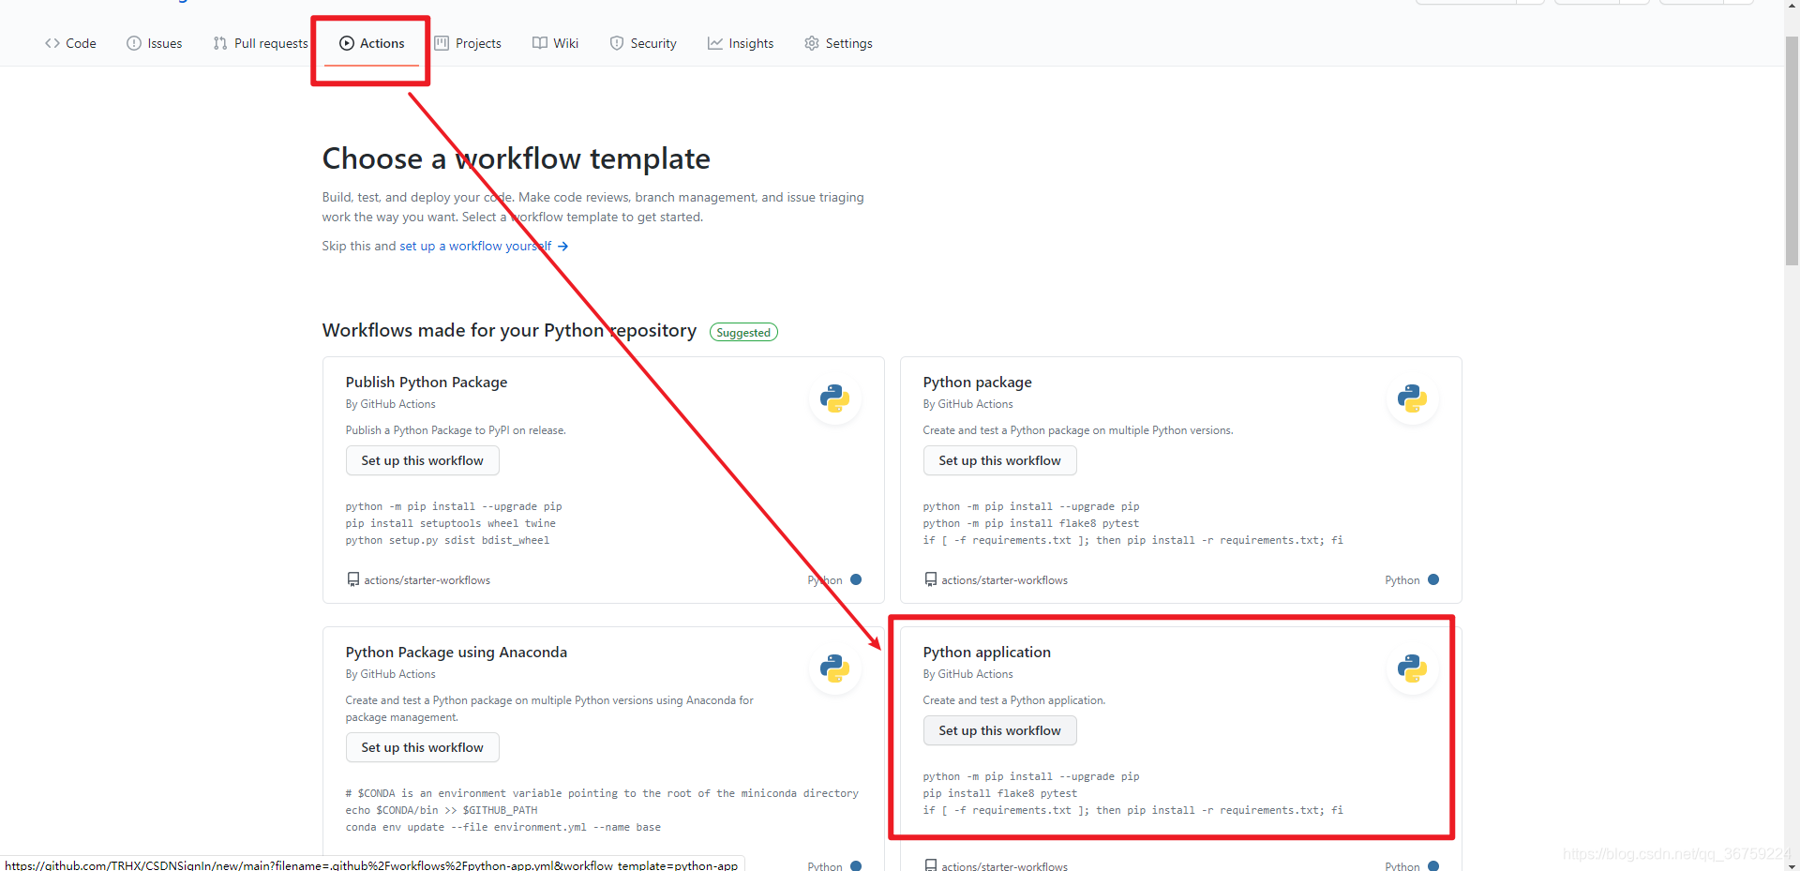The height and width of the screenshot is (871, 1800).
Task: Click 'set up a workflow yourself' link
Action: click(x=475, y=246)
